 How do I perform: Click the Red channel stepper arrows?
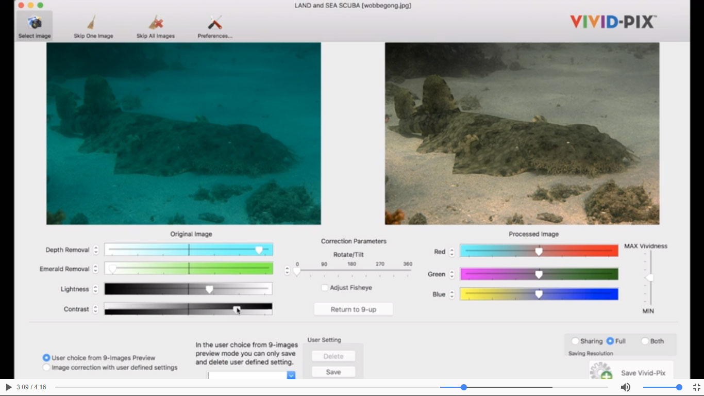pyautogui.click(x=451, y=252)
